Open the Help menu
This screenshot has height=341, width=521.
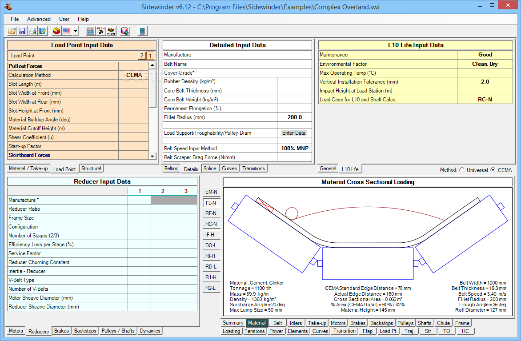[x=83, y=19]
